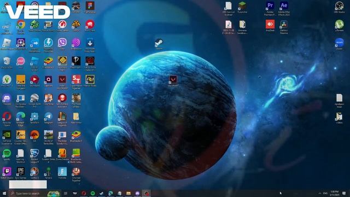Open the videos folder on the desktop

(x=339, y=117)
